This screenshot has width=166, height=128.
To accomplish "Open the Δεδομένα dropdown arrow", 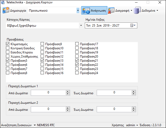I will click(157, 11).
